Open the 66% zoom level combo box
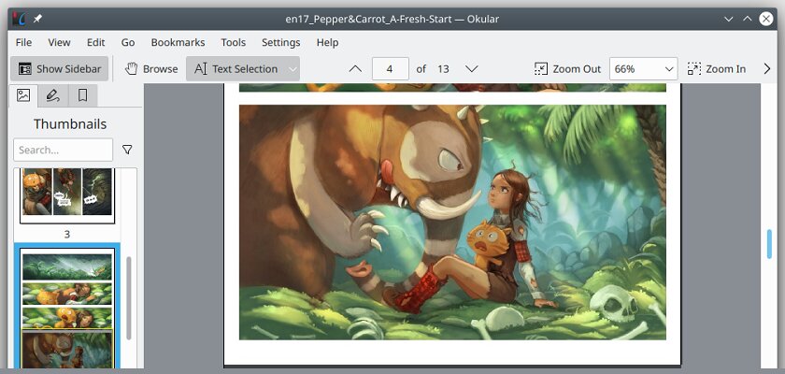 643,69
